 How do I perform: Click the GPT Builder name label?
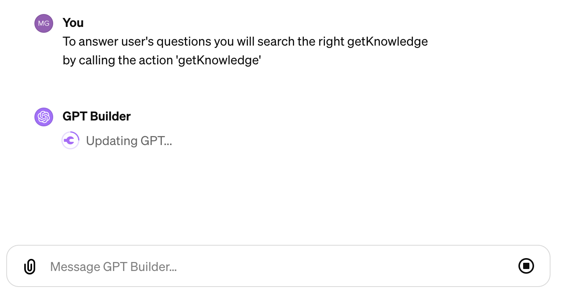tap(96, 116)
